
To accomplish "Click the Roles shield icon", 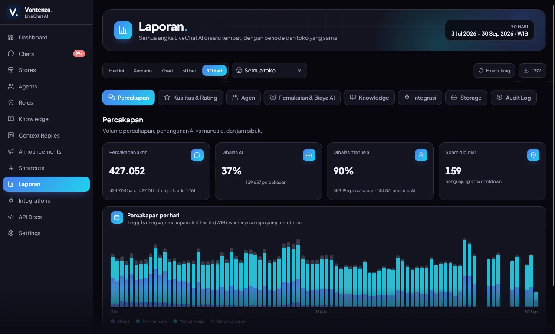I will (x=11, y=102).
